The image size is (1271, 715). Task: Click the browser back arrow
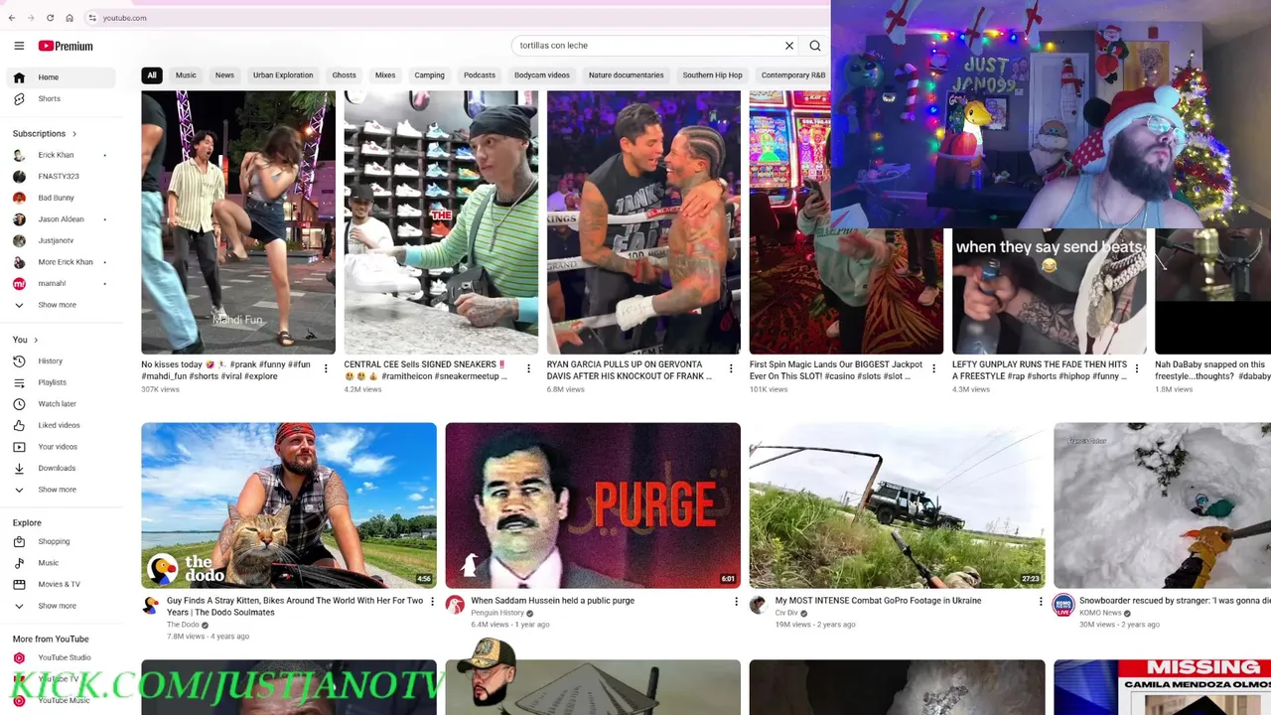tap(11, 18)
